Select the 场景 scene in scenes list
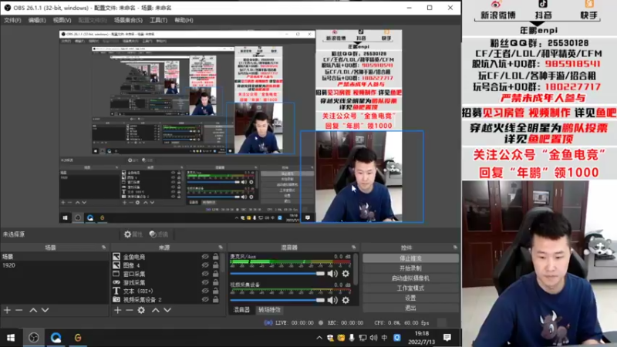This screenshot has width=617, height=347. [54, 257]
